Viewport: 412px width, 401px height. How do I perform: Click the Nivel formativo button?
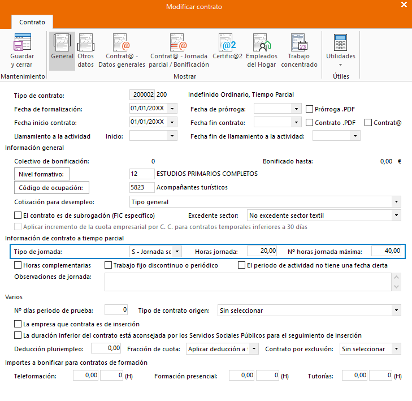point(42,174)
